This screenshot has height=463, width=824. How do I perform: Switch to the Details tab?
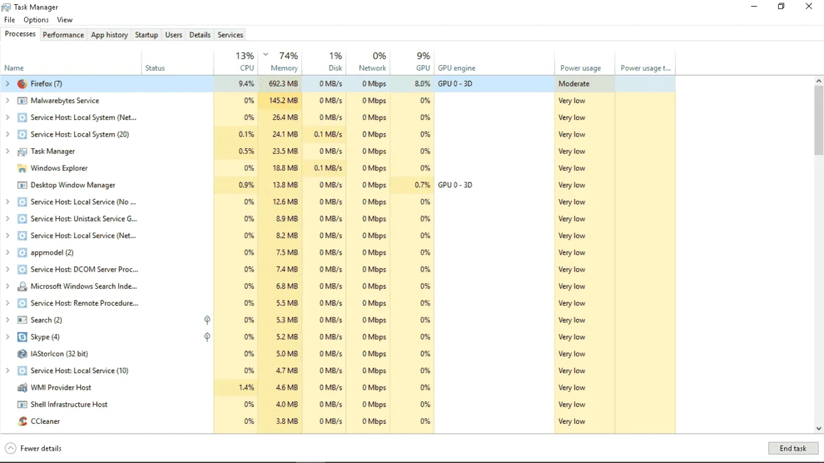point(200,35)
